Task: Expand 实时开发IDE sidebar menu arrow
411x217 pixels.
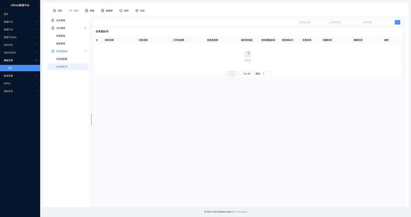Action: coord(36,53)
